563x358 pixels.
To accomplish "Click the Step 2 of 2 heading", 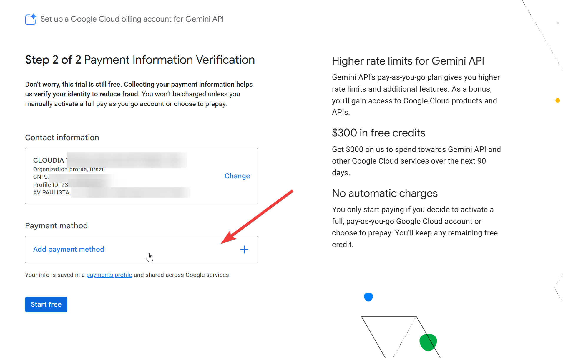I will pos(140,60).
